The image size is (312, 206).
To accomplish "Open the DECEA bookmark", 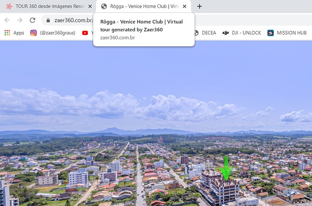I will [x=209, y=33].
